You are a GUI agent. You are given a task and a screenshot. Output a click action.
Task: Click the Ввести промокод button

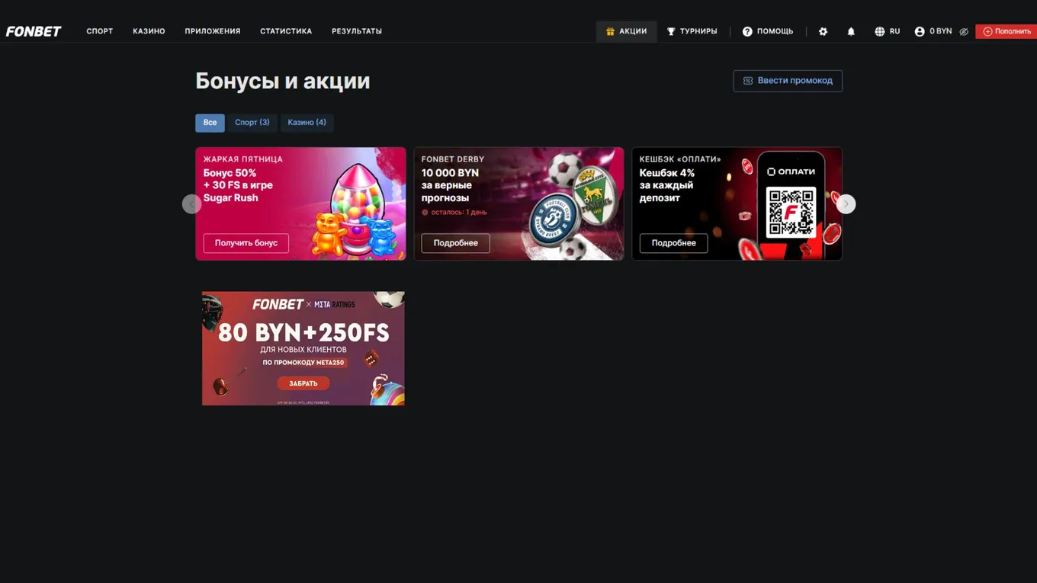tap(788, 81)
